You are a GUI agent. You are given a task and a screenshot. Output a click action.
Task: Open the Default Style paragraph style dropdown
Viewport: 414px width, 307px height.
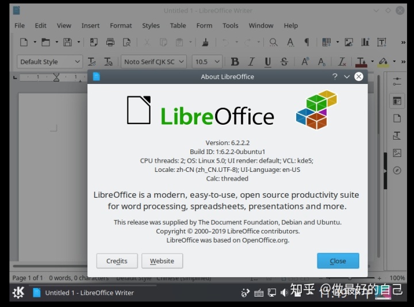77,62
